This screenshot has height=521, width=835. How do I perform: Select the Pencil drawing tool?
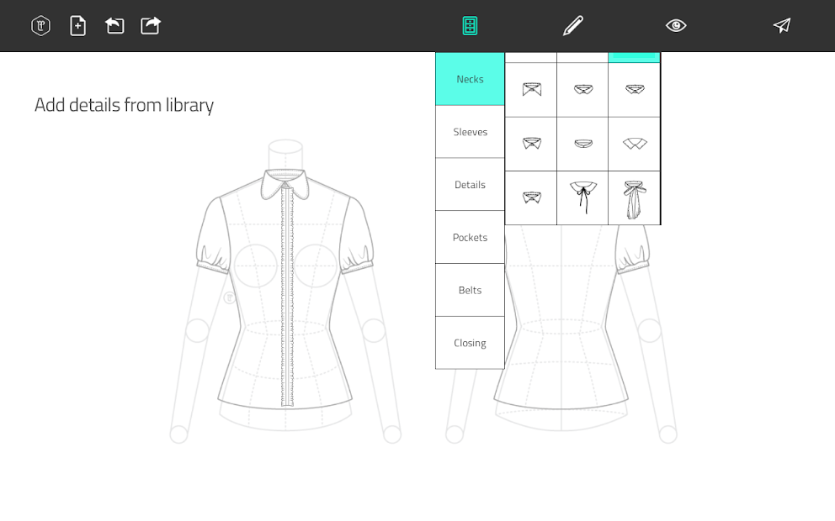(572, 25)
